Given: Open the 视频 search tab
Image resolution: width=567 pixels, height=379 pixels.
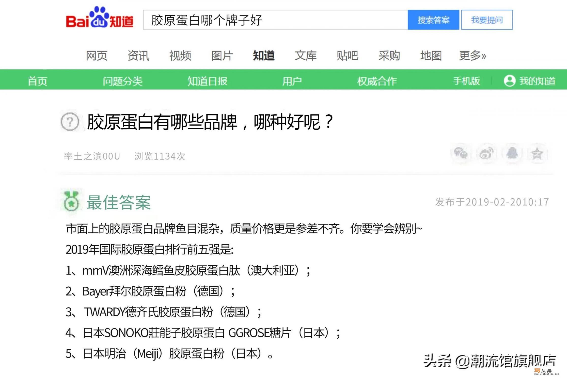Looking at the screenshot, I should click(x=180, y=56).
